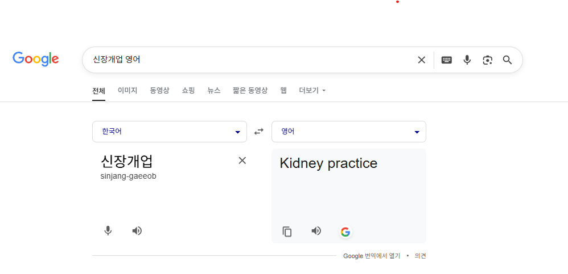Swap source and target languages
Viewport: 568px width, 274px height.
tap(259, 132)
